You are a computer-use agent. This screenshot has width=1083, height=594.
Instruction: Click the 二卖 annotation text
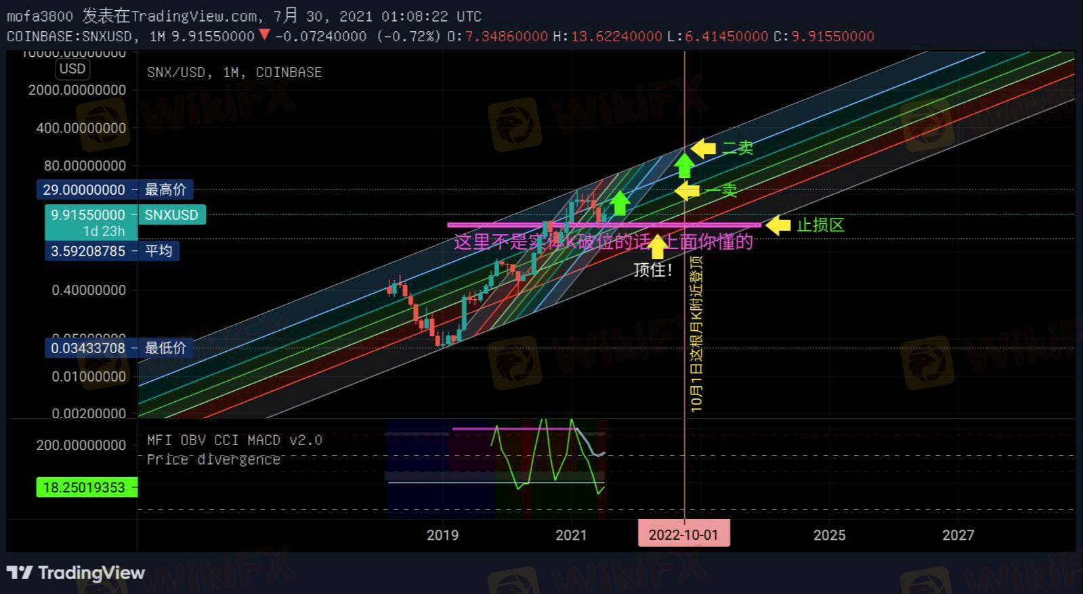[x=738, y=147]
